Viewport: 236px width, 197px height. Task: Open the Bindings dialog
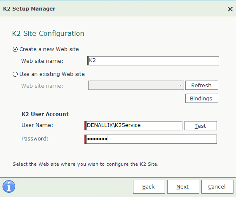click(x=202, y=98)
